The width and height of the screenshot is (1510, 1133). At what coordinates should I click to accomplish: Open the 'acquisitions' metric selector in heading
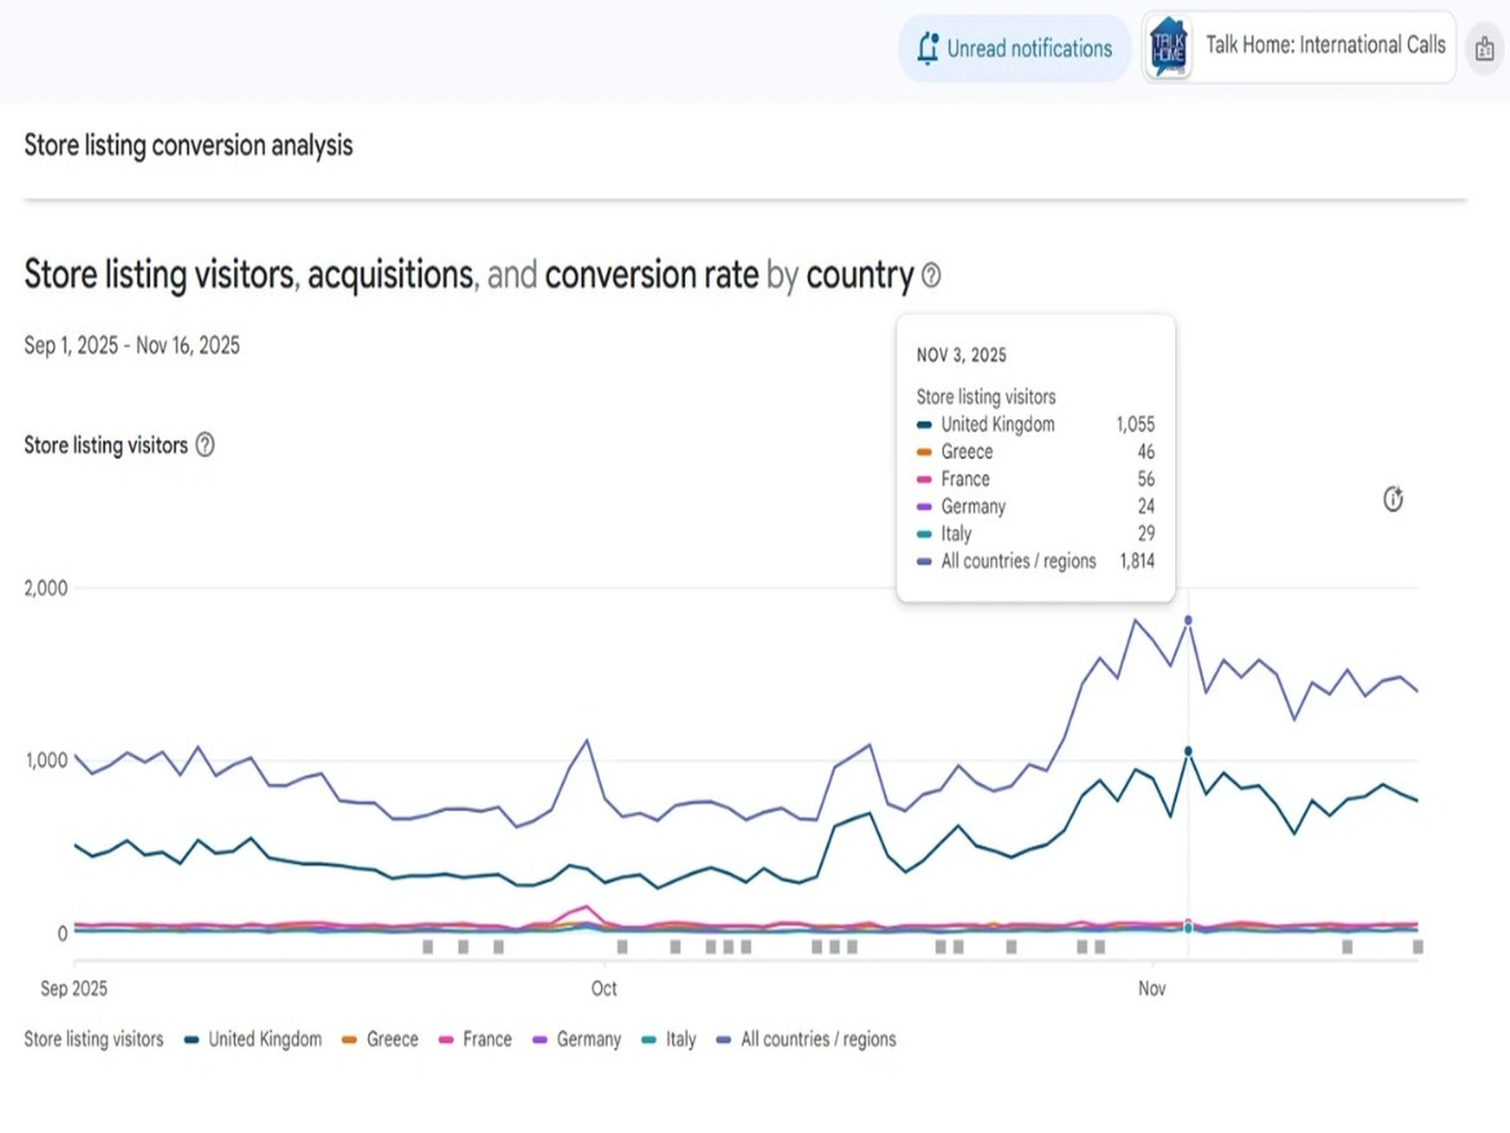pos(391,275)
